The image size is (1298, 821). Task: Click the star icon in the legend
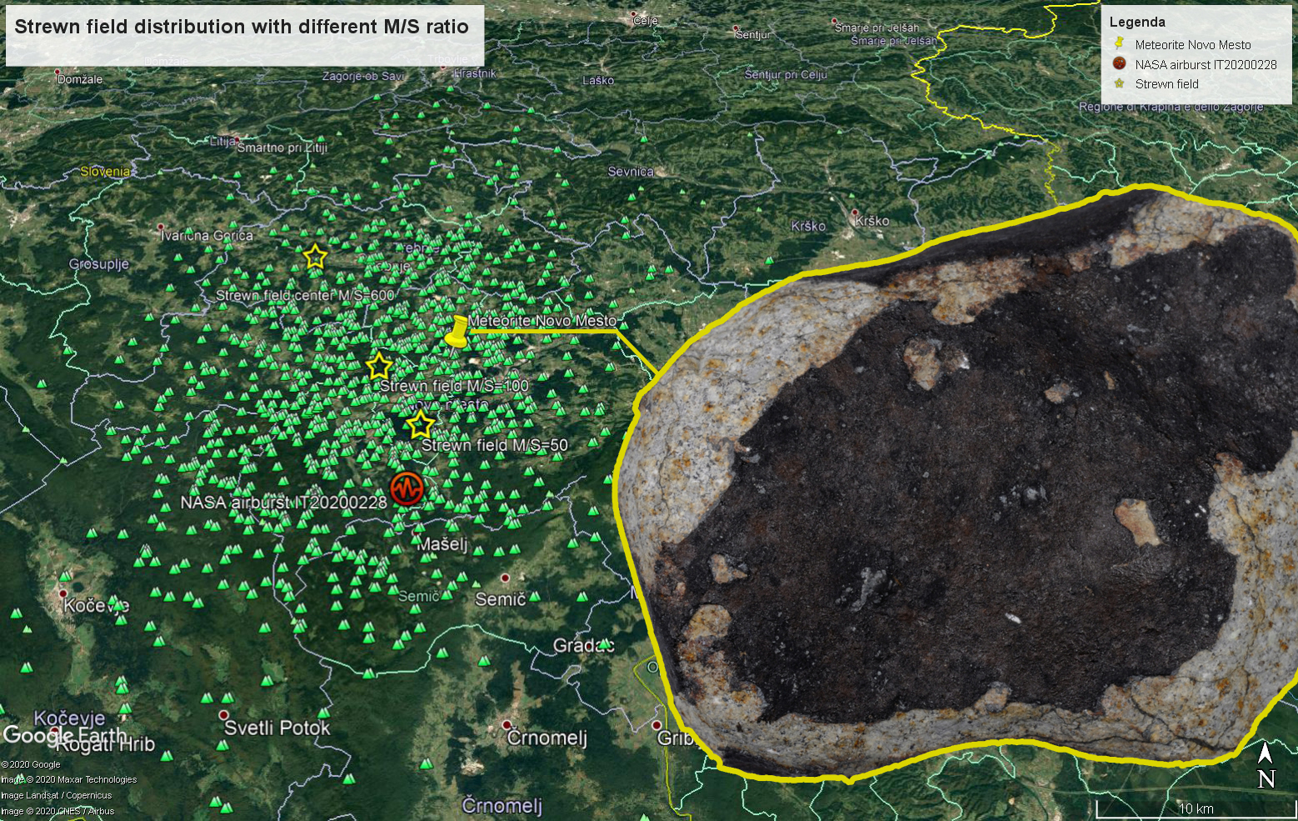[x=1119, y=83]
